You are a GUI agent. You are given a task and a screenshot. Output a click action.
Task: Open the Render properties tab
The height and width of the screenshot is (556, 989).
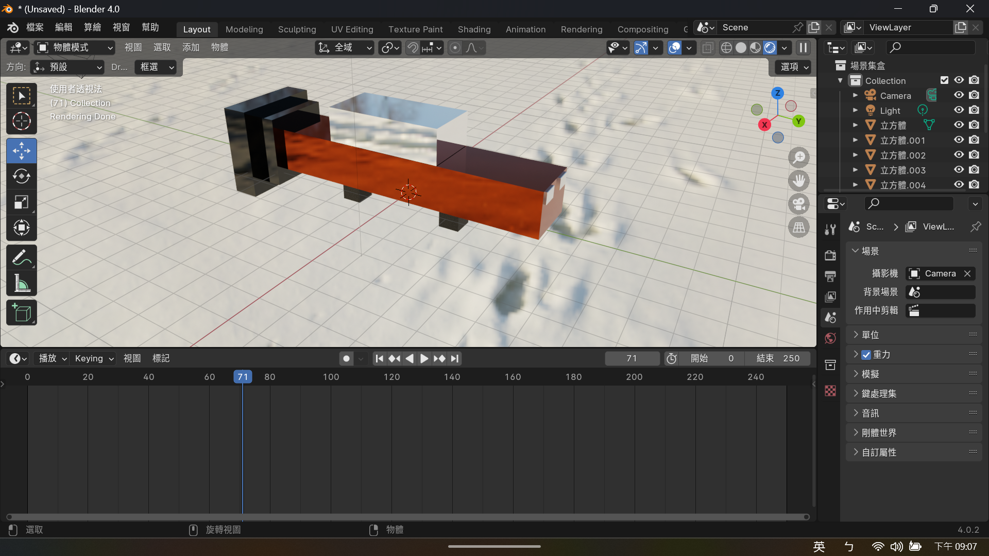coord(830,255)
